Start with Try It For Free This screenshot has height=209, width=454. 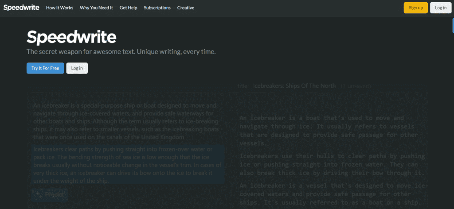(x=45, y=68)
